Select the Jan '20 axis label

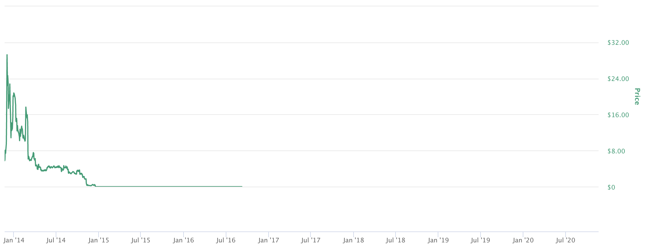click(x=523, y=240)
